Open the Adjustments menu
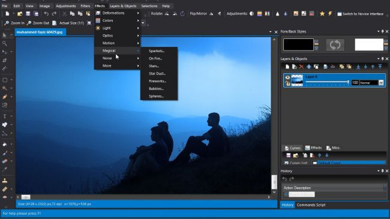 pos(65,6)
